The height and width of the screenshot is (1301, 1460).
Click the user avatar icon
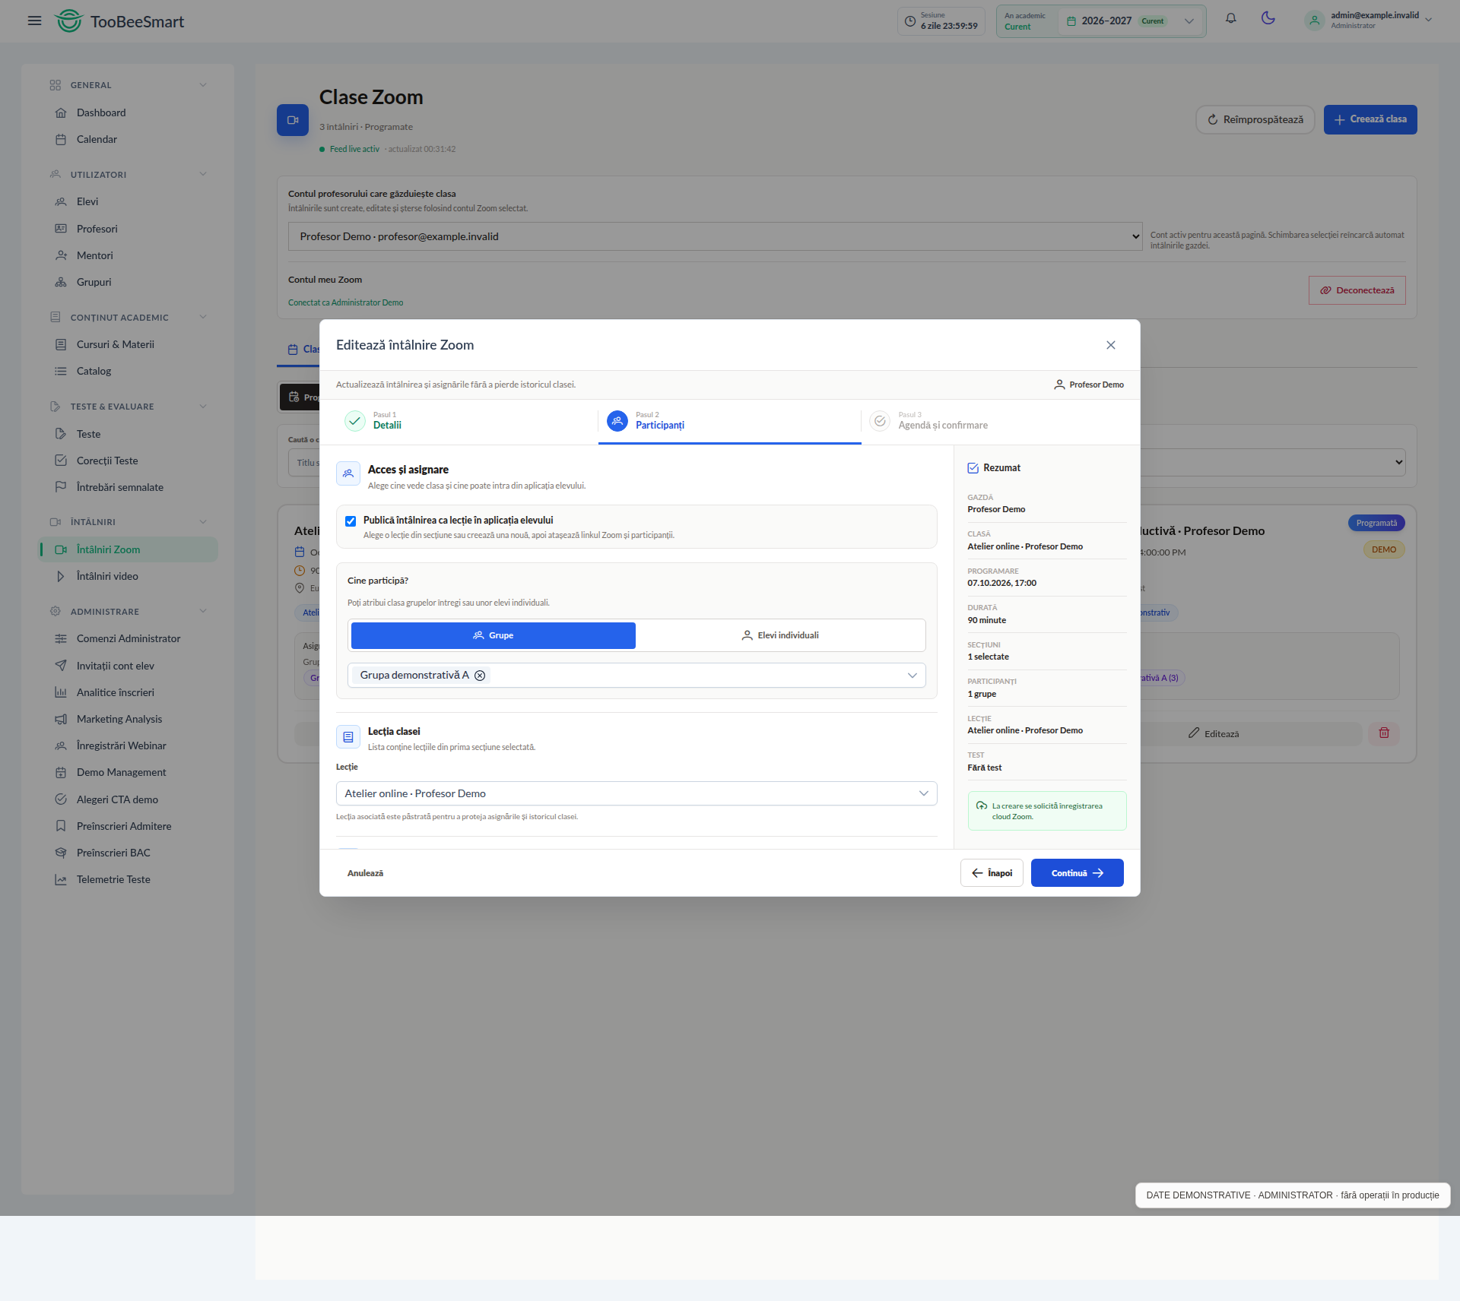[x=1314, y=21]
